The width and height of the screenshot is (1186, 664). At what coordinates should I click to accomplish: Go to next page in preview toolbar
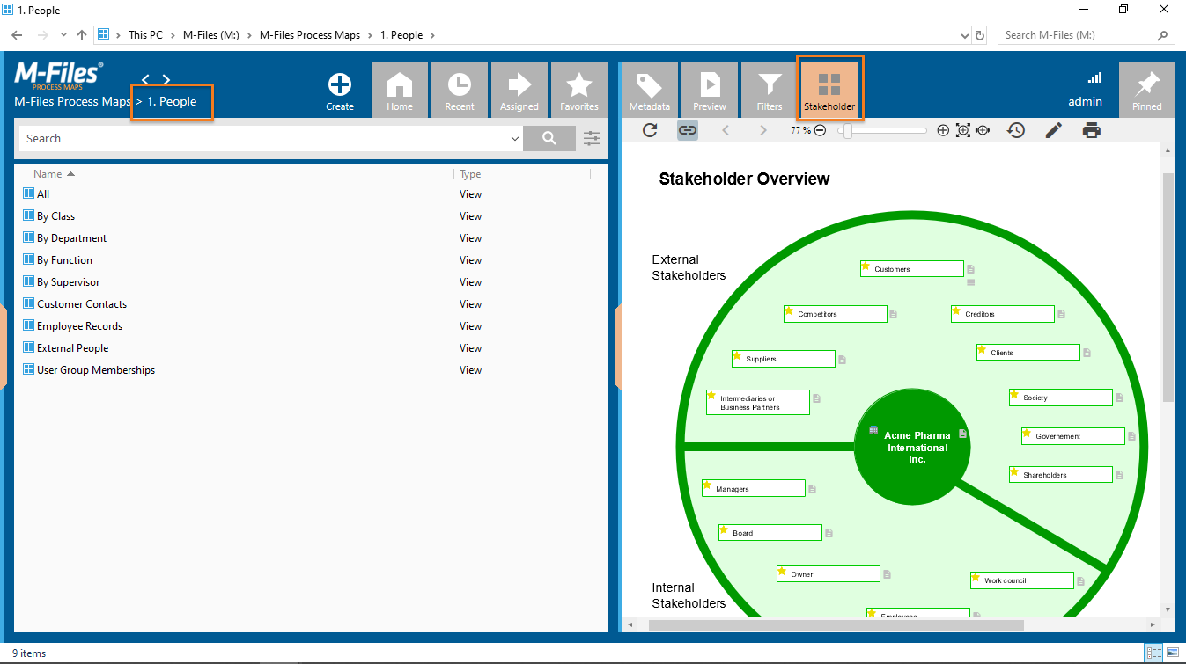(763, 130)
